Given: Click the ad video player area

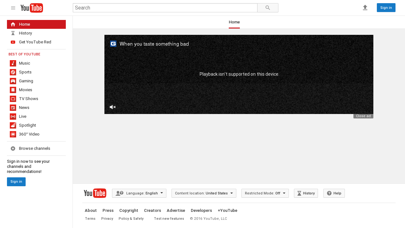Looking at the screenshot, I should (x=239, y=74).
